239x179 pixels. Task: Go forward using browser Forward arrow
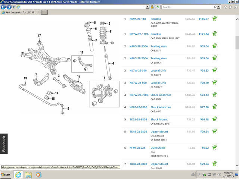(x=9, y=7)
